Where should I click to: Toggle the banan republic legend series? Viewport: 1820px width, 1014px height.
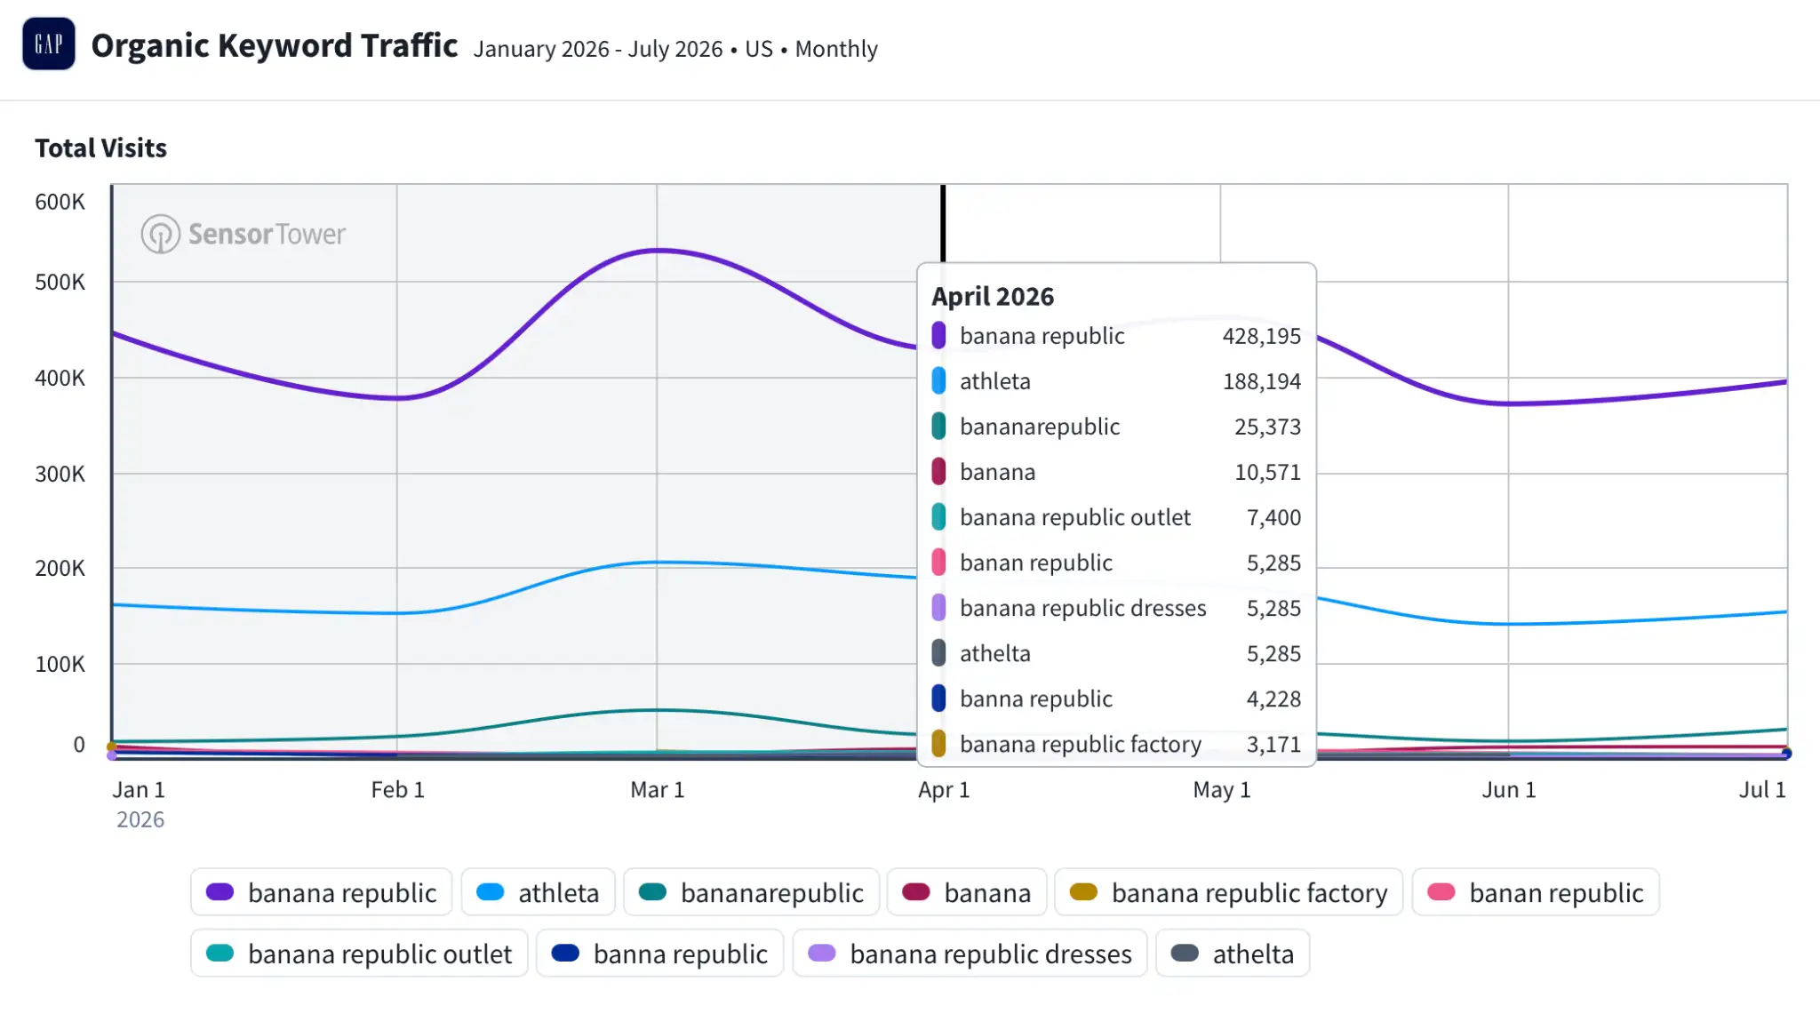(1536, 892)
